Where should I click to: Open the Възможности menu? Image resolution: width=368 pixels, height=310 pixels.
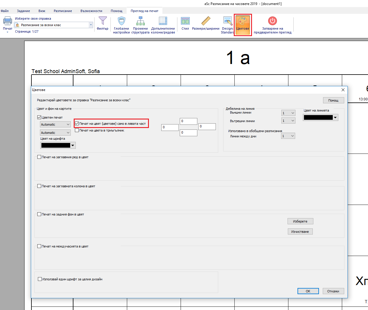click(x=91, y=11)
